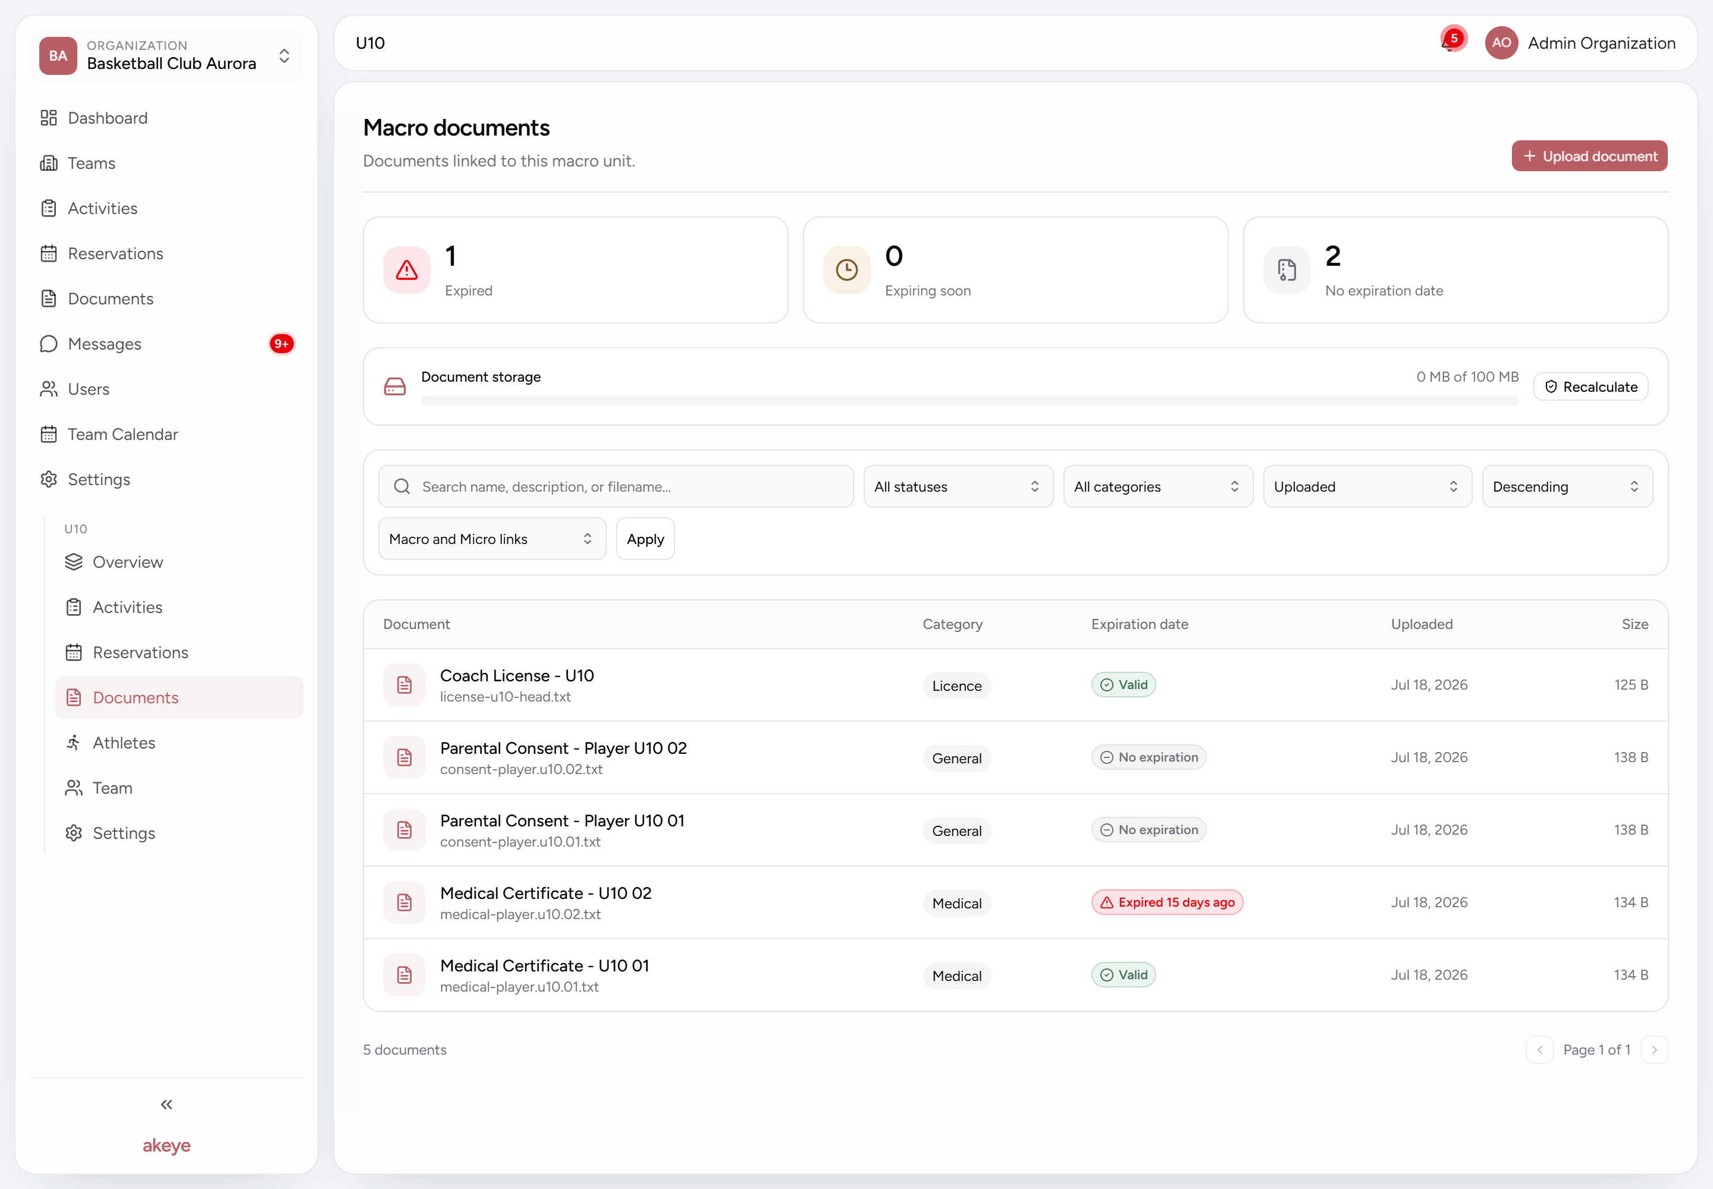Click the Upload document button
The width and height of the screenshot is (1713, 1189).
pyautogui.click(x=1589, y=156)
